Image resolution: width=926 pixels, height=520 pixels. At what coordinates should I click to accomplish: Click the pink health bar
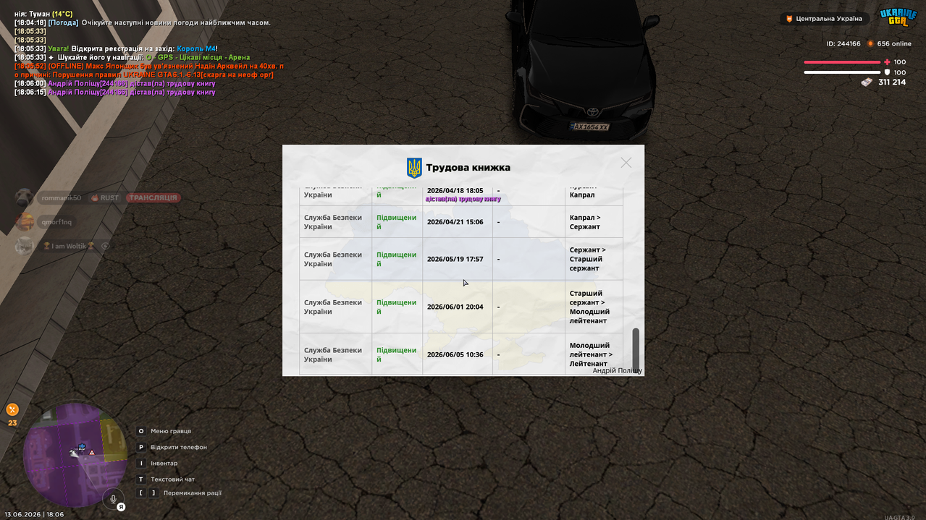tap(842, 62)
